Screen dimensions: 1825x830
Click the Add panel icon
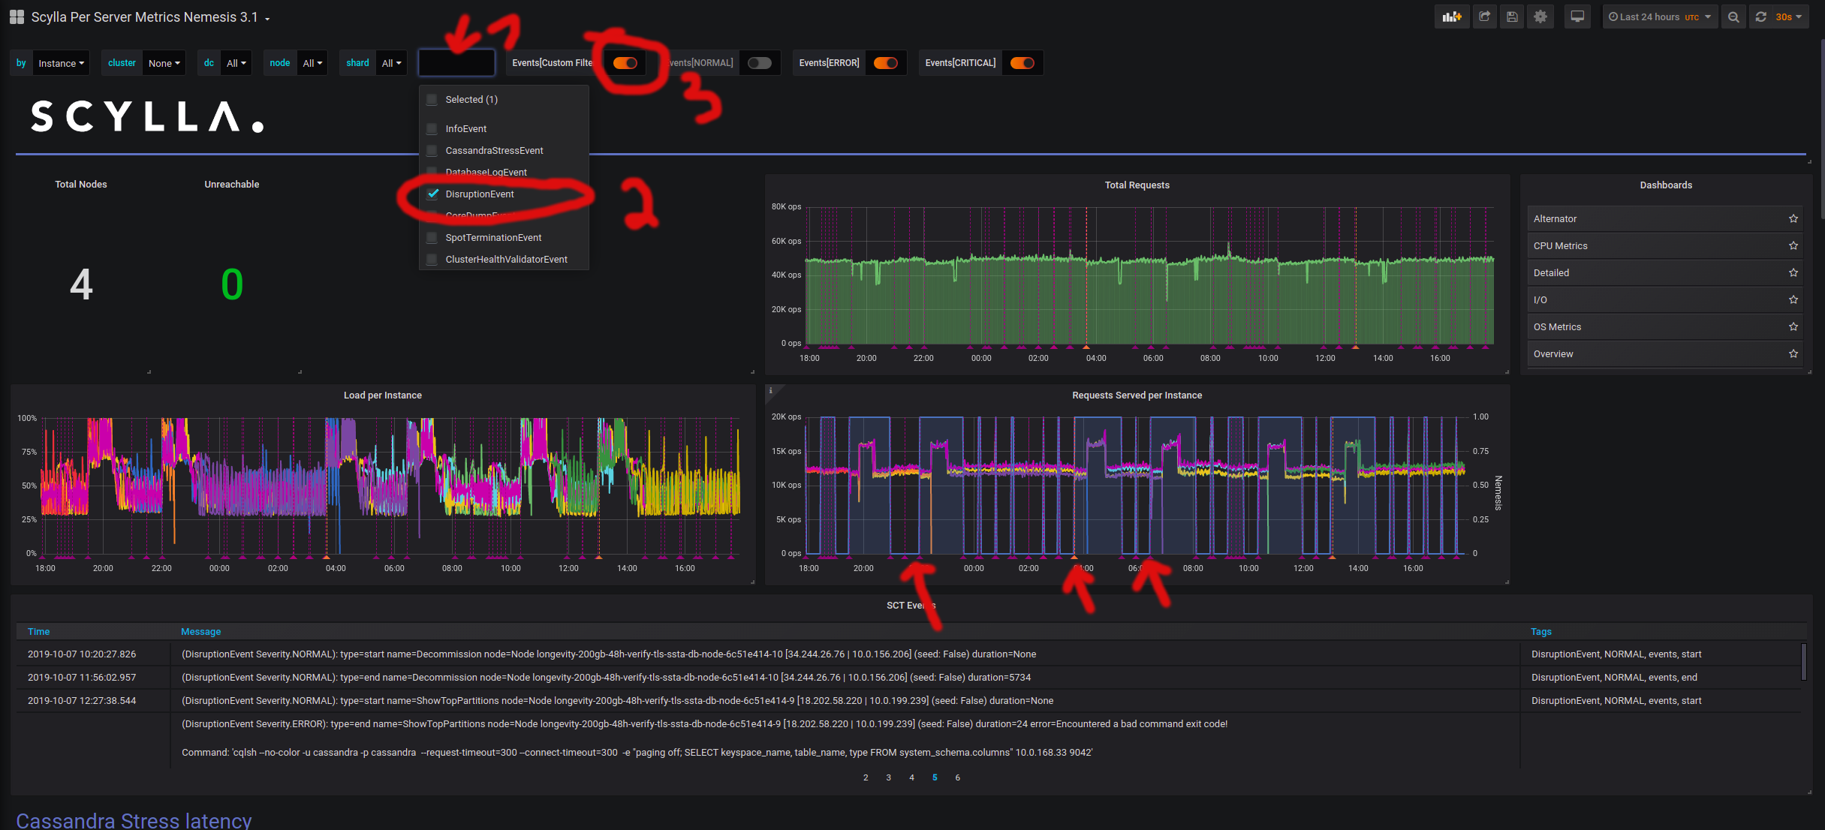tap(1452, 16)
